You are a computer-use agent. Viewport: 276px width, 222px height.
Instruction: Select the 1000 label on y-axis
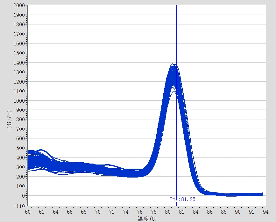point(20,101)
